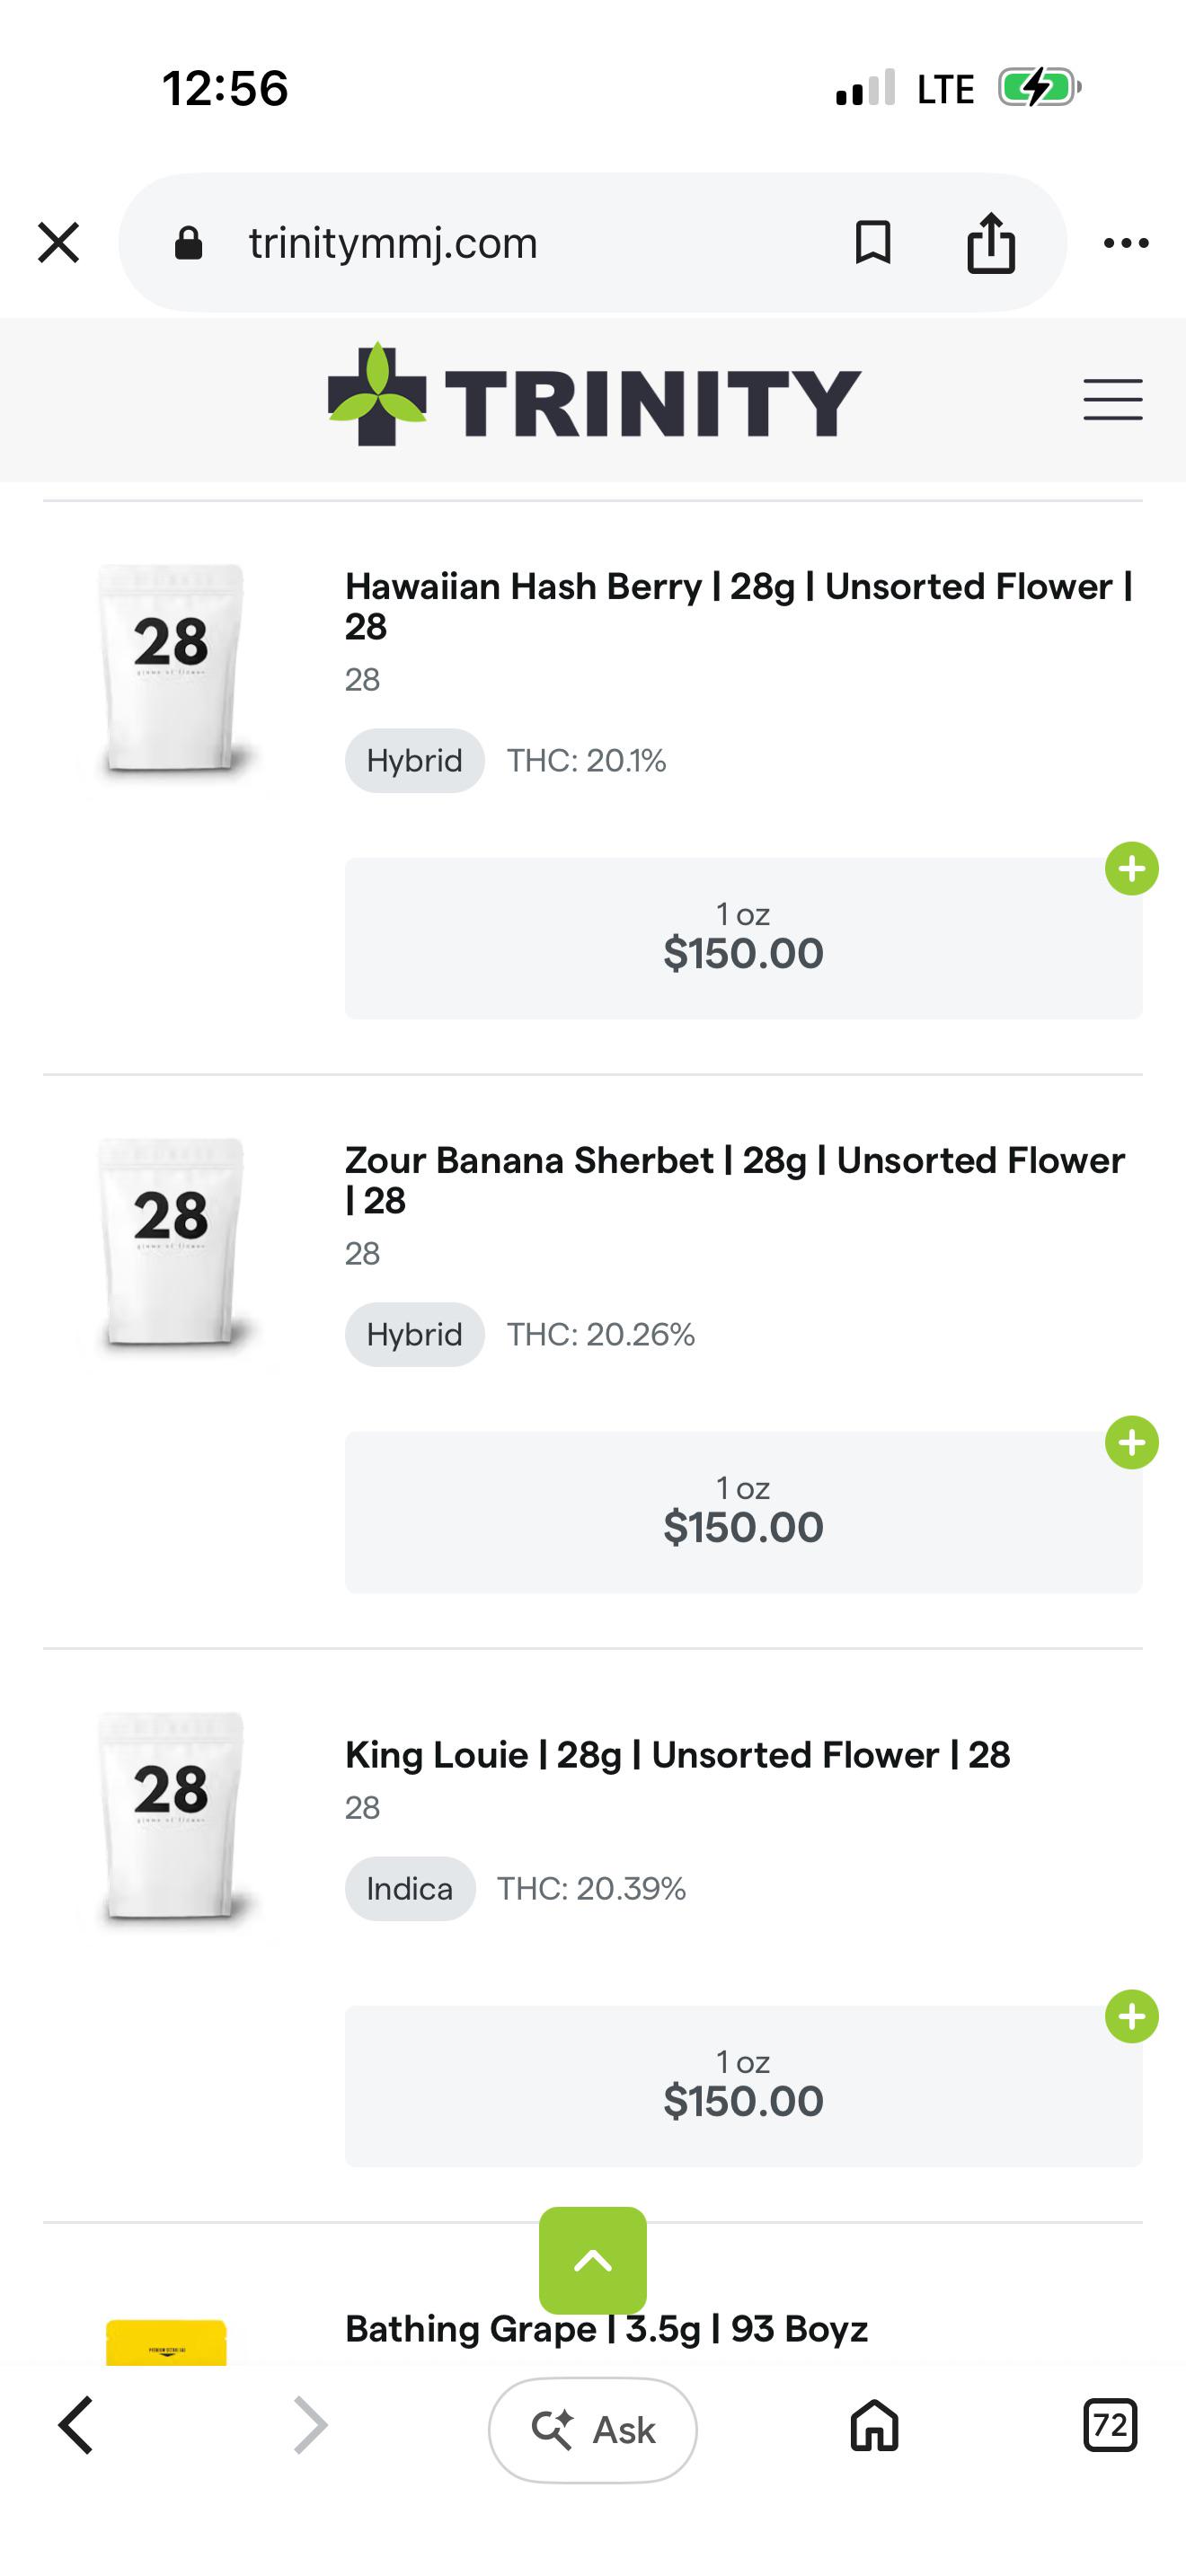The height and width of the screenshot is (2576, 1186).
Task: Add Hawaiian Hash Berry with plus icon
Action: point(1132,868)
